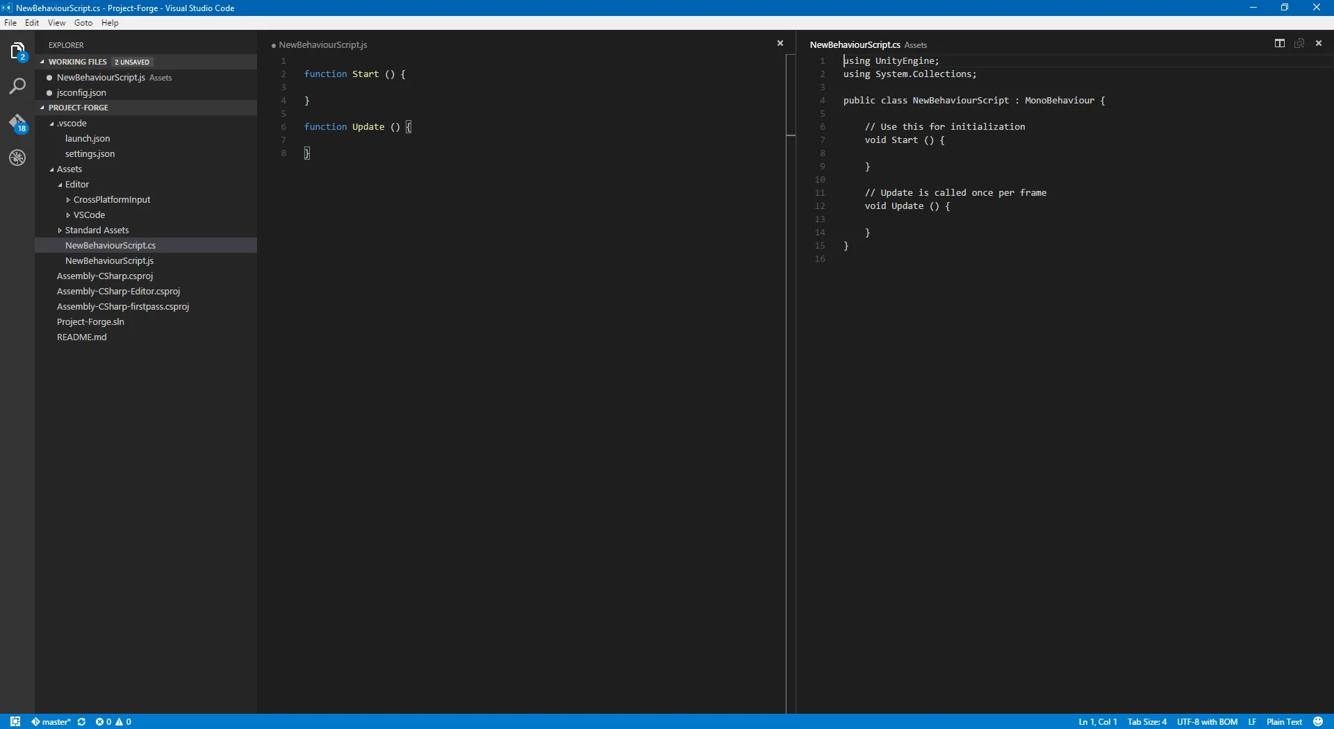
Task: Click the 'void Update () {' line
Action: (x=907, y=206)
